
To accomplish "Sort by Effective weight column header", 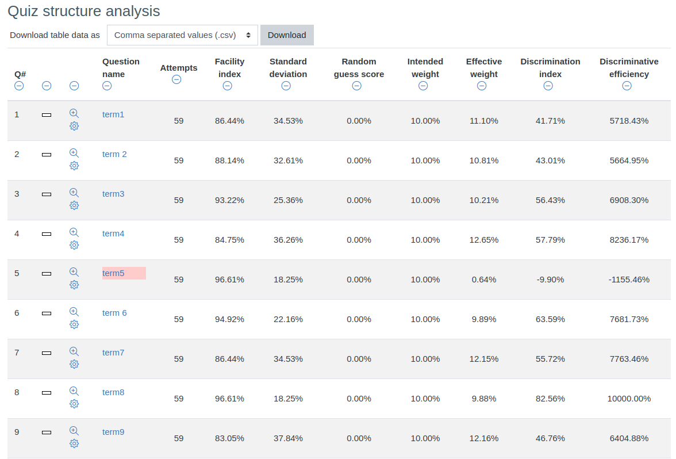I will [x=484, y=68].
